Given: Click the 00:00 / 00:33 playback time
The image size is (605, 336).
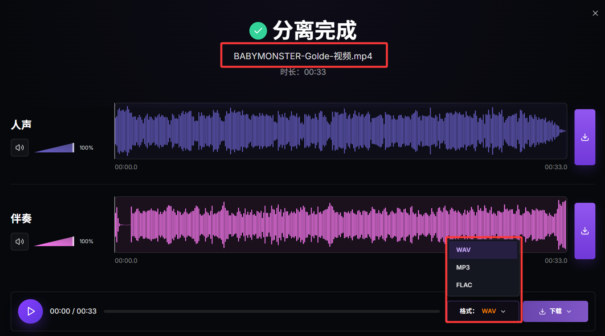Looking at the screenshot, I should (x=73, y=311).
